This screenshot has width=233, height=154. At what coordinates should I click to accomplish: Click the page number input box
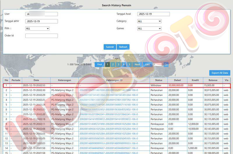[x=158, y=64]
